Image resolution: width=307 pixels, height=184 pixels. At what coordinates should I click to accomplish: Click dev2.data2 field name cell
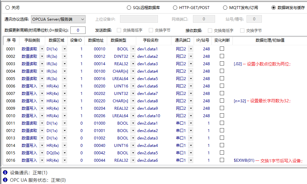pyautogui.click(x=148, y=130)
